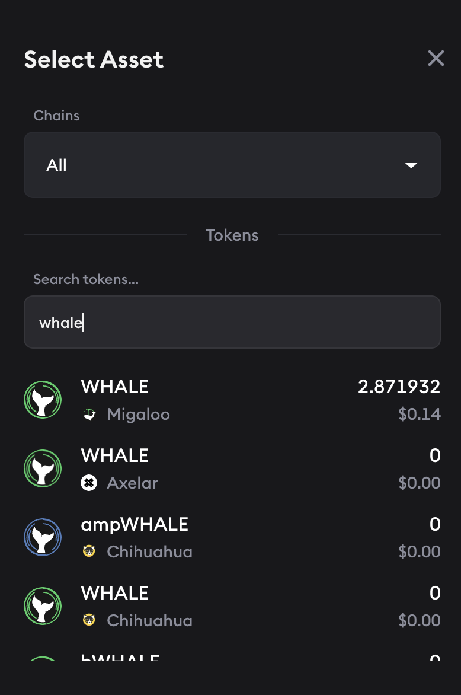Click the blue ampWHALE token icon
Viewport: 461px width, 695px height.
coord(43,538)
